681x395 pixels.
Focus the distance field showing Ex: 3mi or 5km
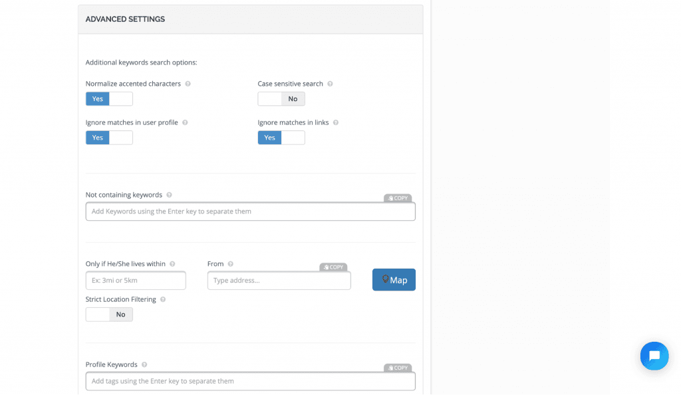pyautogui.click(x=136, y=281)
